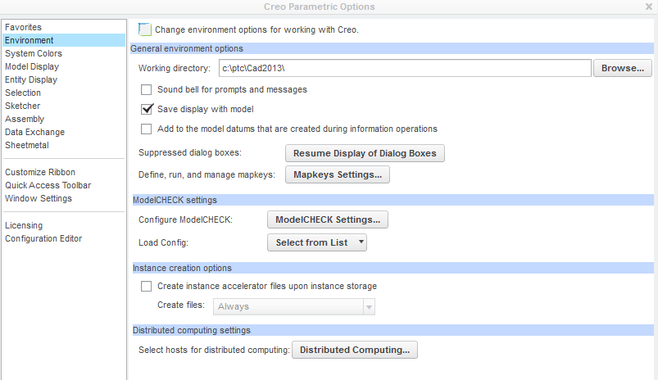
Task: Go to Window Settings
Action: [x=39, y=198]
